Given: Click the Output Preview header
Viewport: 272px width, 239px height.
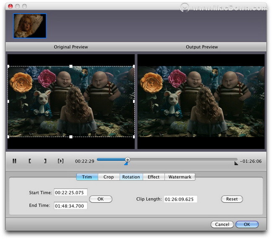Looking at the screenshot, I should [202, 47].
